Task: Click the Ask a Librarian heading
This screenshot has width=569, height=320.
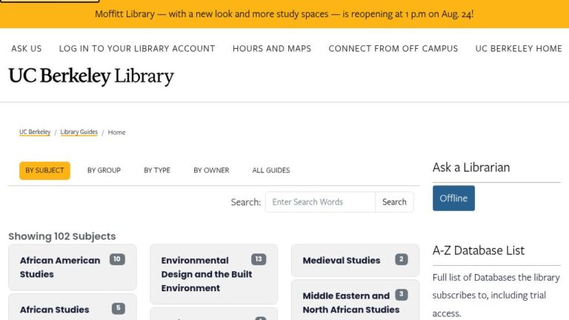Action: coord(471,167)
